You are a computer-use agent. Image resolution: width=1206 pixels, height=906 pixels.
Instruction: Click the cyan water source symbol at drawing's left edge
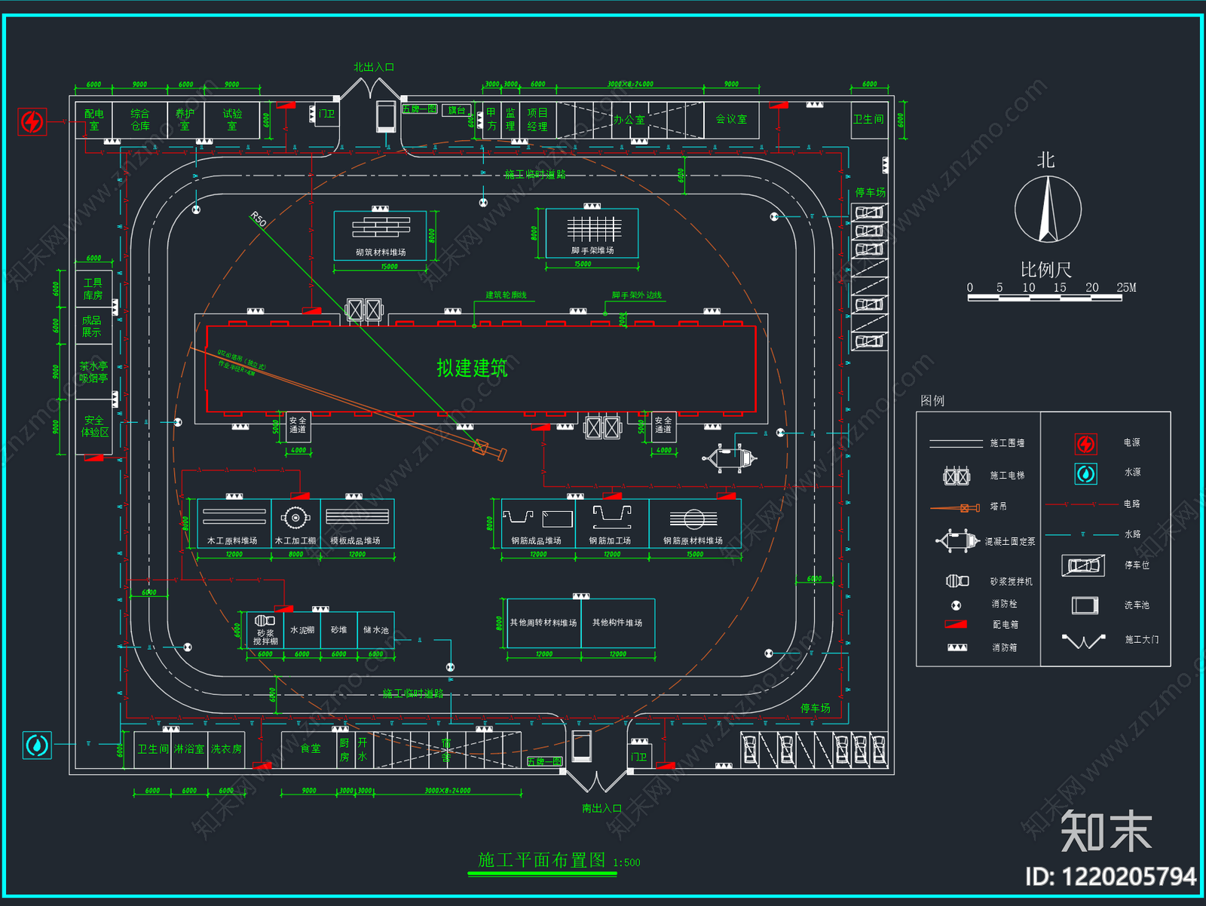click(x=37, y=745)
